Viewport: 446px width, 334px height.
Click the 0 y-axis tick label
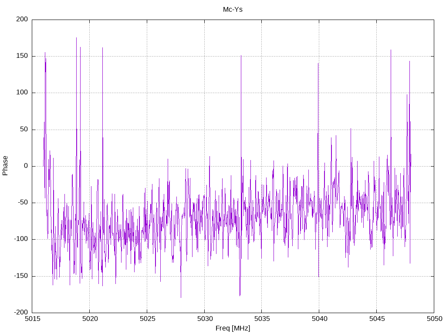pyautogui.click(x=26, y=166)
